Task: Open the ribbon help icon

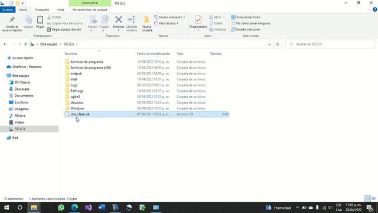Action: 375,9
